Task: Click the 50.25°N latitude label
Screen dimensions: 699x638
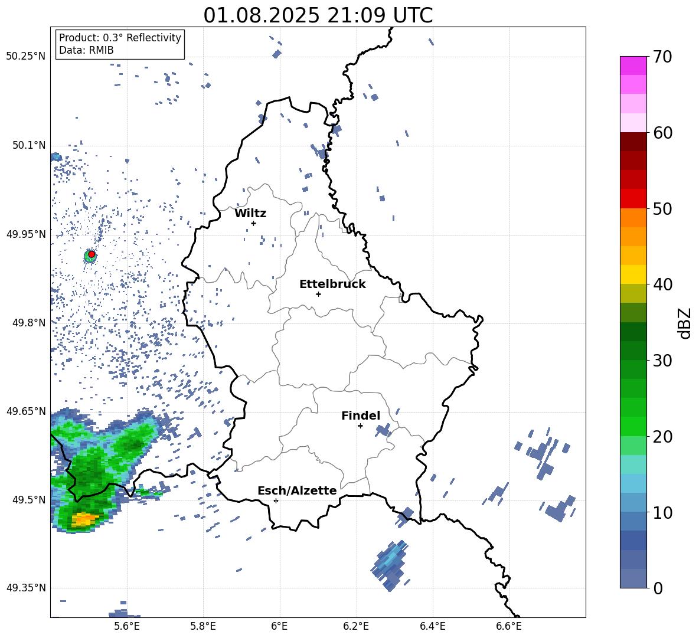Action: click(26, 57)
